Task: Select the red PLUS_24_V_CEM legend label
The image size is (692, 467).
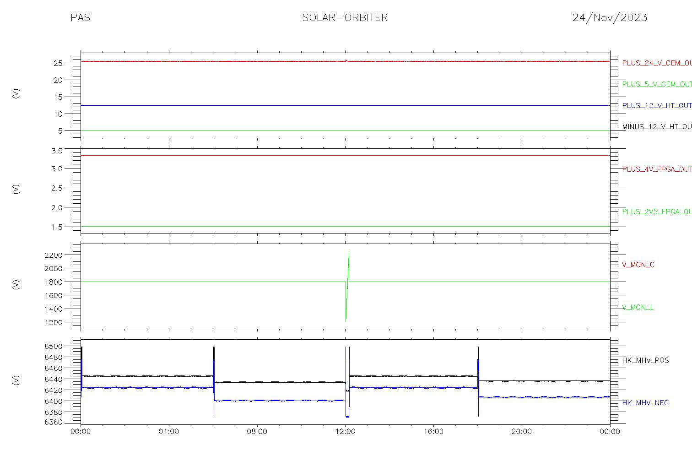Action: pos(657,63)
